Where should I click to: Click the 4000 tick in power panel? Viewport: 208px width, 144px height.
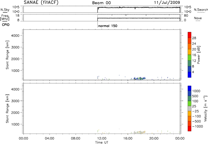click(15, 36)
